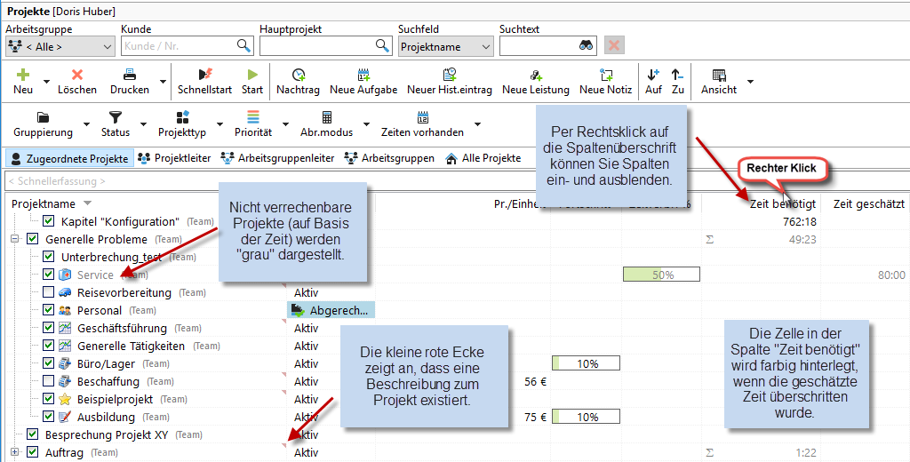The width and height of the screenshot is (910, 462).
Task: Add a Neue Notiz note
Action: click(605, 76)
